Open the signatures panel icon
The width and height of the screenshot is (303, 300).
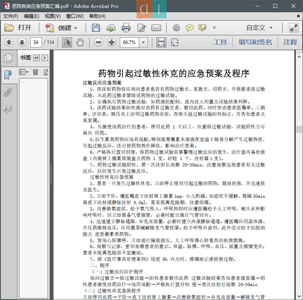coord(8,109)
